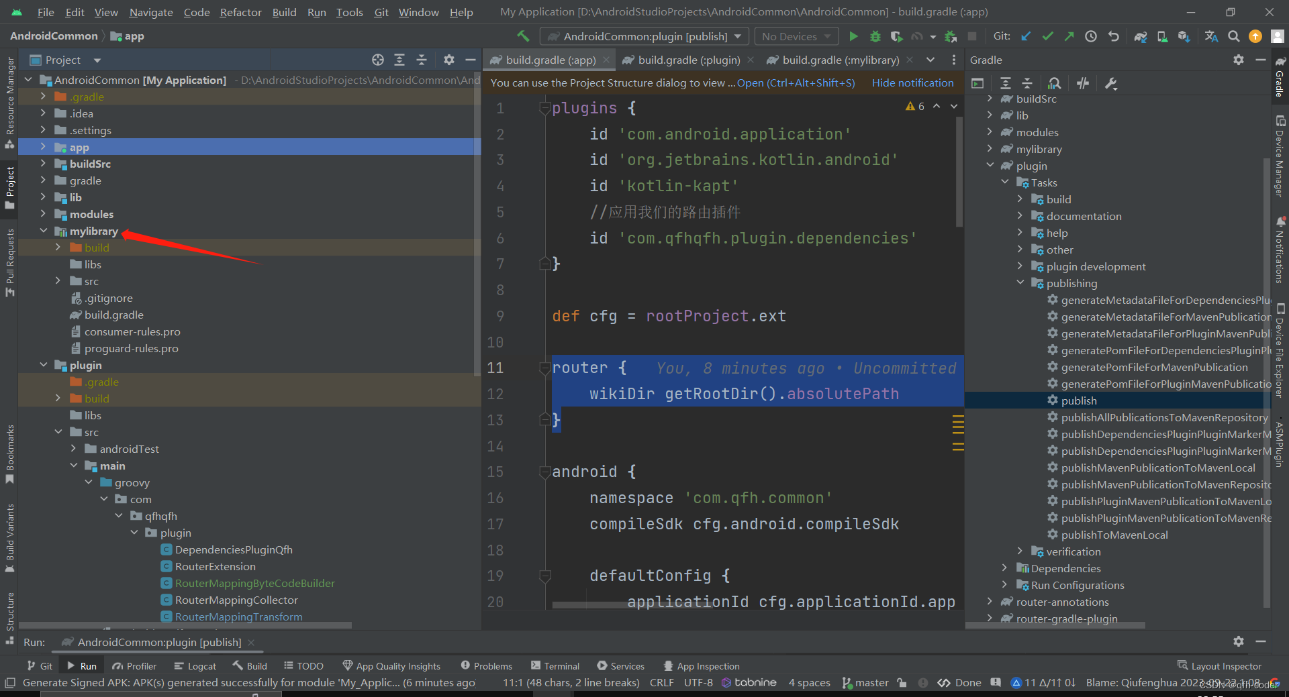Click warnings indicator showing 6
The height and width of the screenshot is (697, 1289).
click(915, 106)
